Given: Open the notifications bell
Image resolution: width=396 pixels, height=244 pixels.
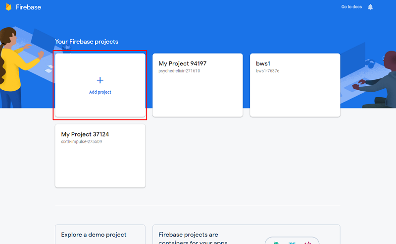Looking at the screenshot, I should click(370, 7).
